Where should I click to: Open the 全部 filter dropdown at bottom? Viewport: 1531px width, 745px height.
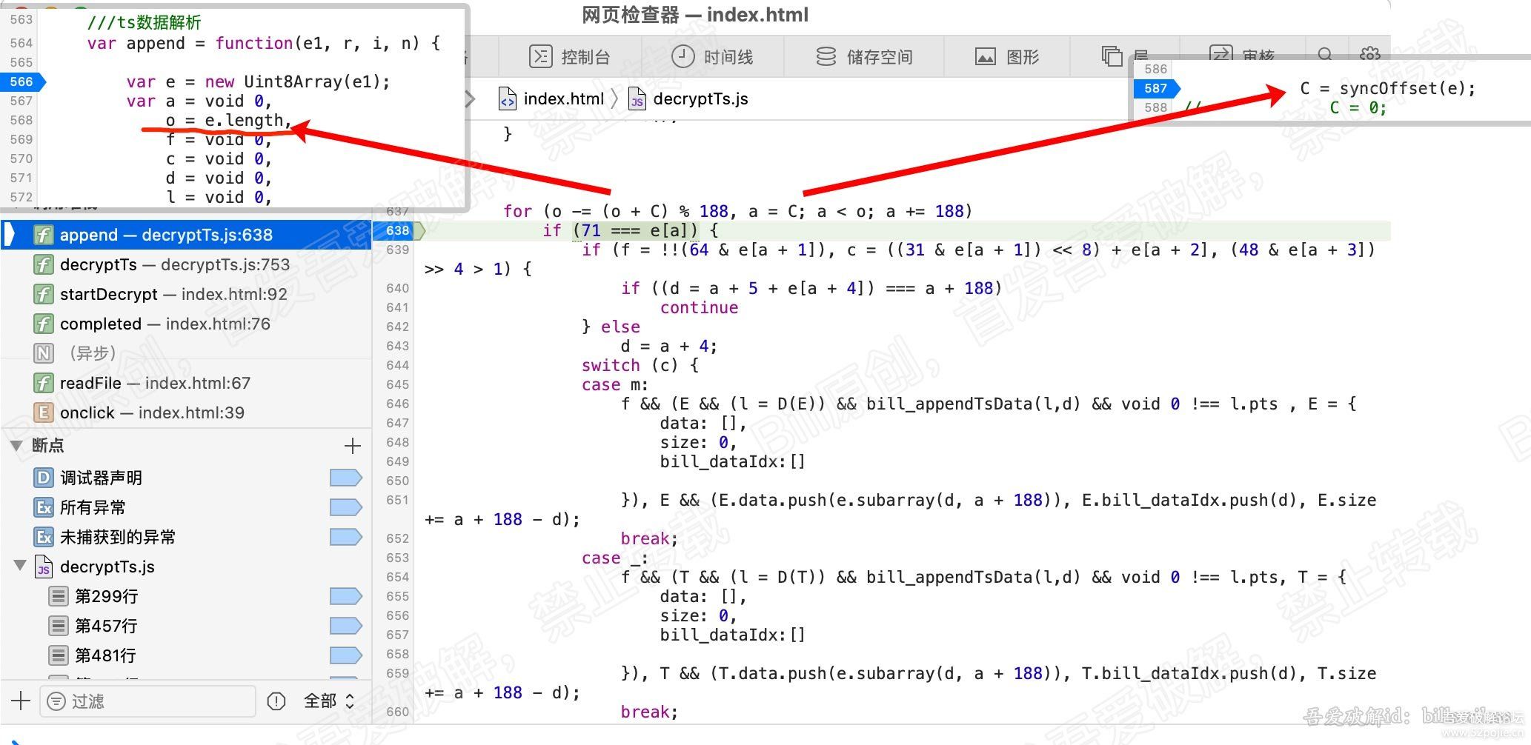(x=328, y=701)
